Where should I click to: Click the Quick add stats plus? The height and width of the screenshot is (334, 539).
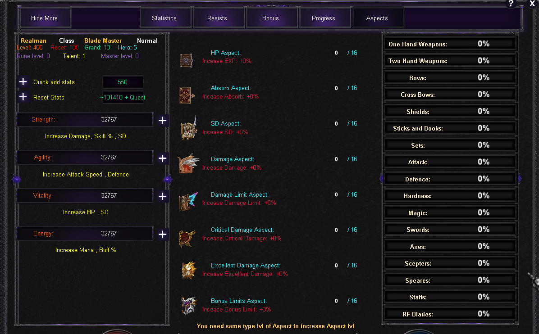pos(23,81)
